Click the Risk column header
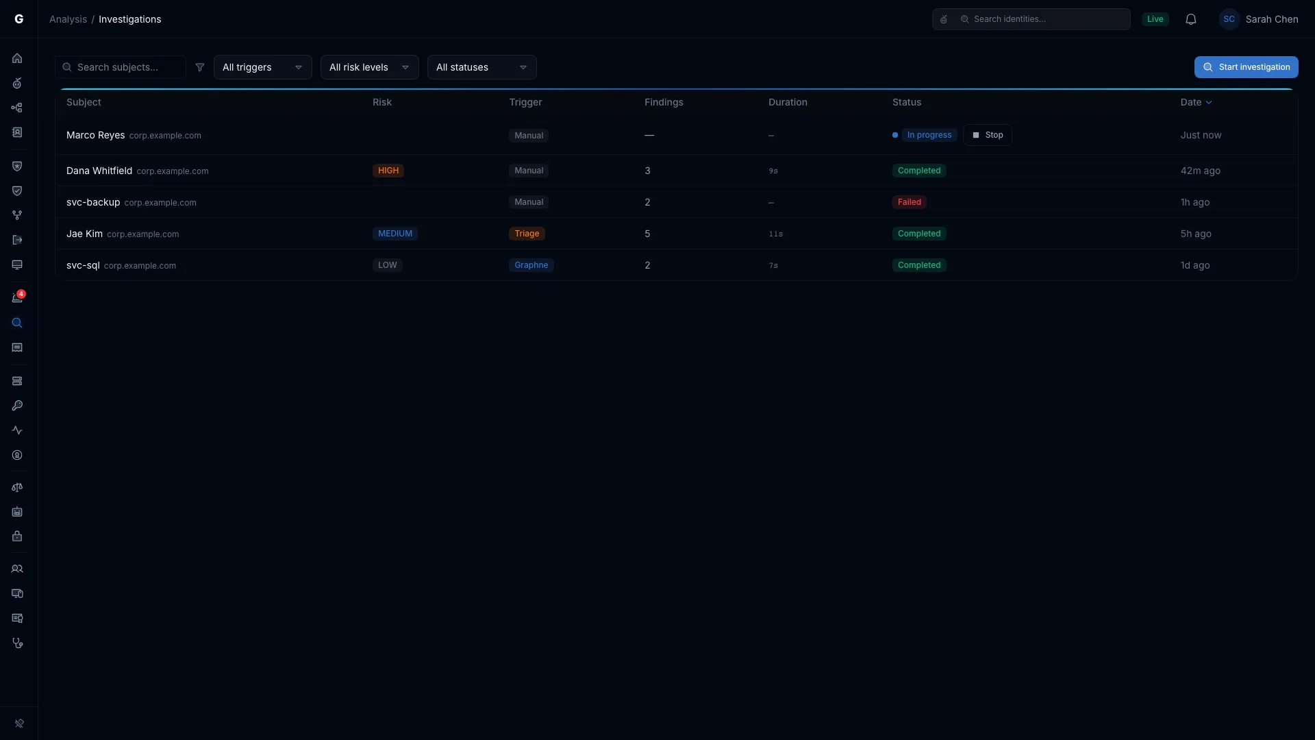 click(x=382, y=102)
